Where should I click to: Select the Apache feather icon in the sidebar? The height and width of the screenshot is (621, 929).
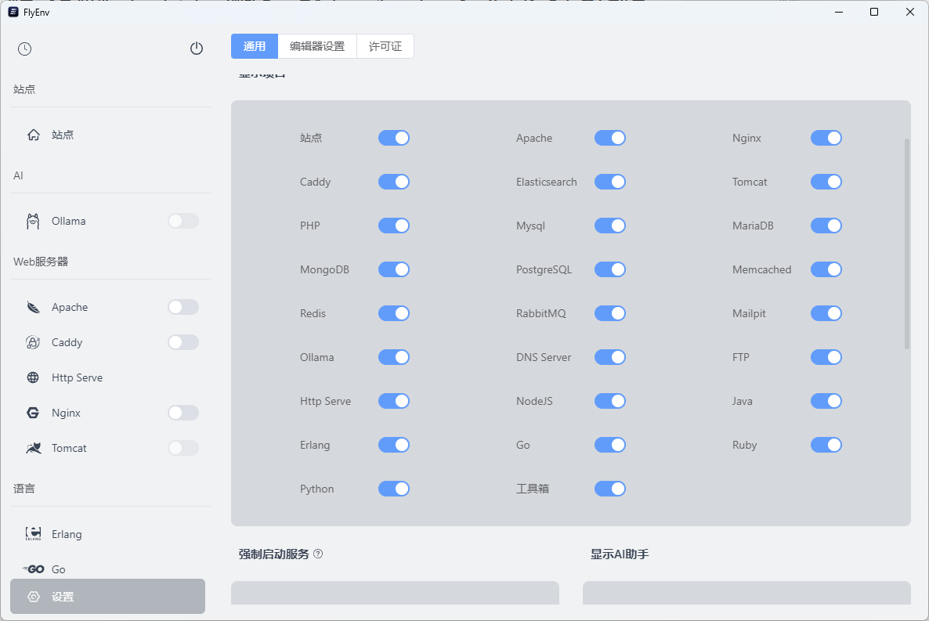coord(33,307)
